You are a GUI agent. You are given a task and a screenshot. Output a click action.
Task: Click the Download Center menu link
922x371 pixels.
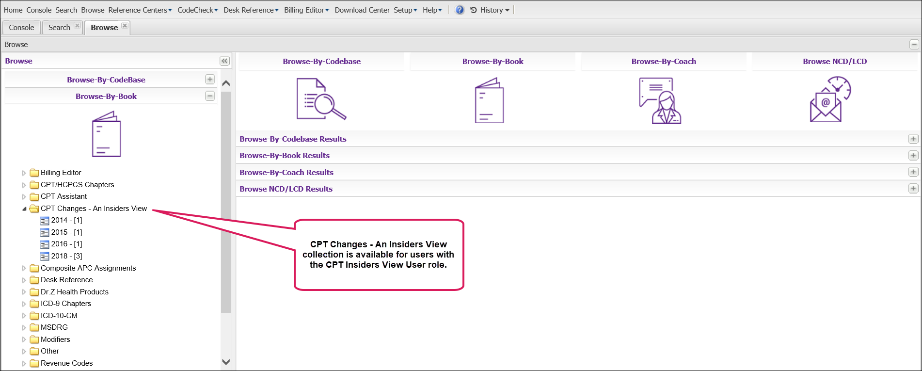tap(362, 10)
